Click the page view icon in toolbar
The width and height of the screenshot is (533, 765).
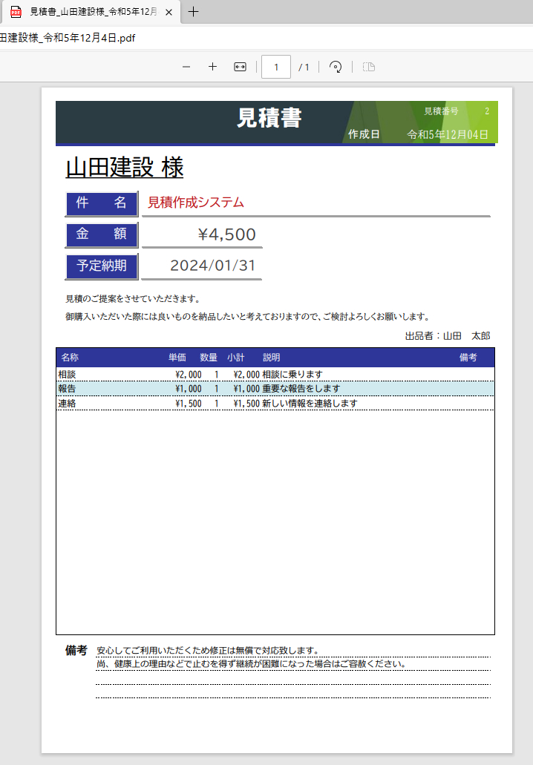369,67
